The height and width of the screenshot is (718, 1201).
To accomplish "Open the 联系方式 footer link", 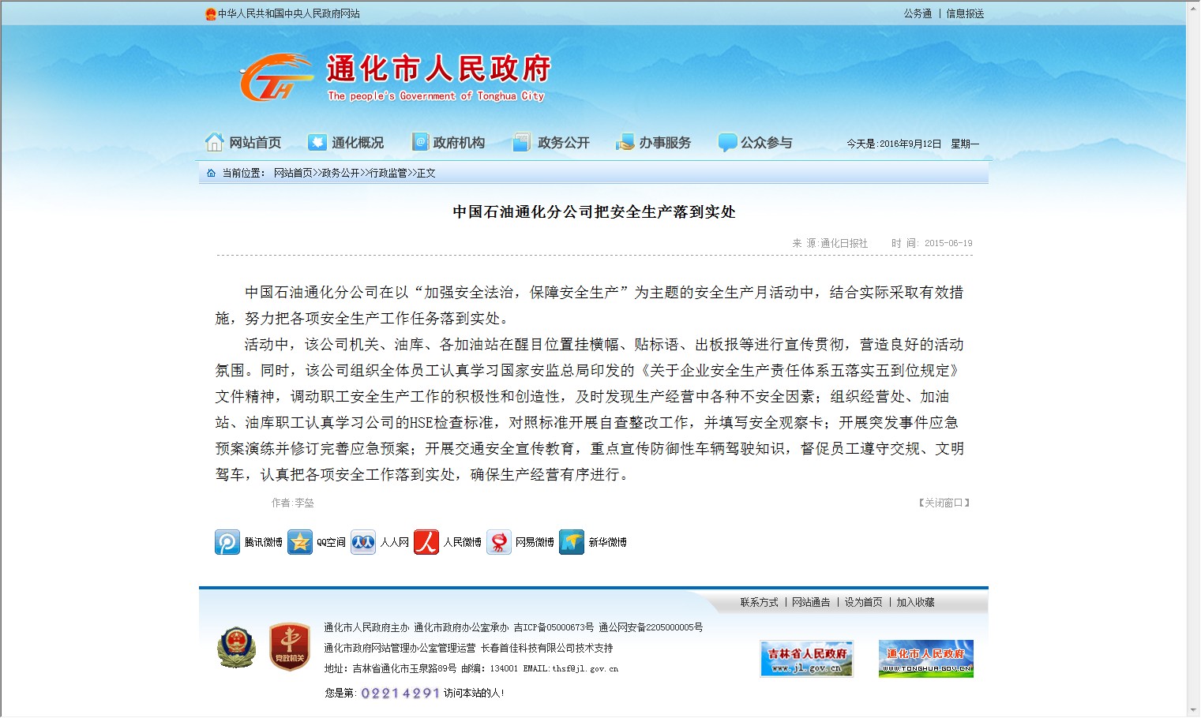I will (x=759, y=603).
